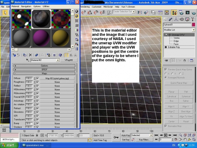Toggle the checkered Background icon

(x=77, y=21)
